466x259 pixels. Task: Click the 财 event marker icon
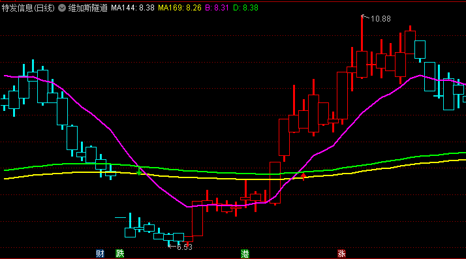coord(100,254)
